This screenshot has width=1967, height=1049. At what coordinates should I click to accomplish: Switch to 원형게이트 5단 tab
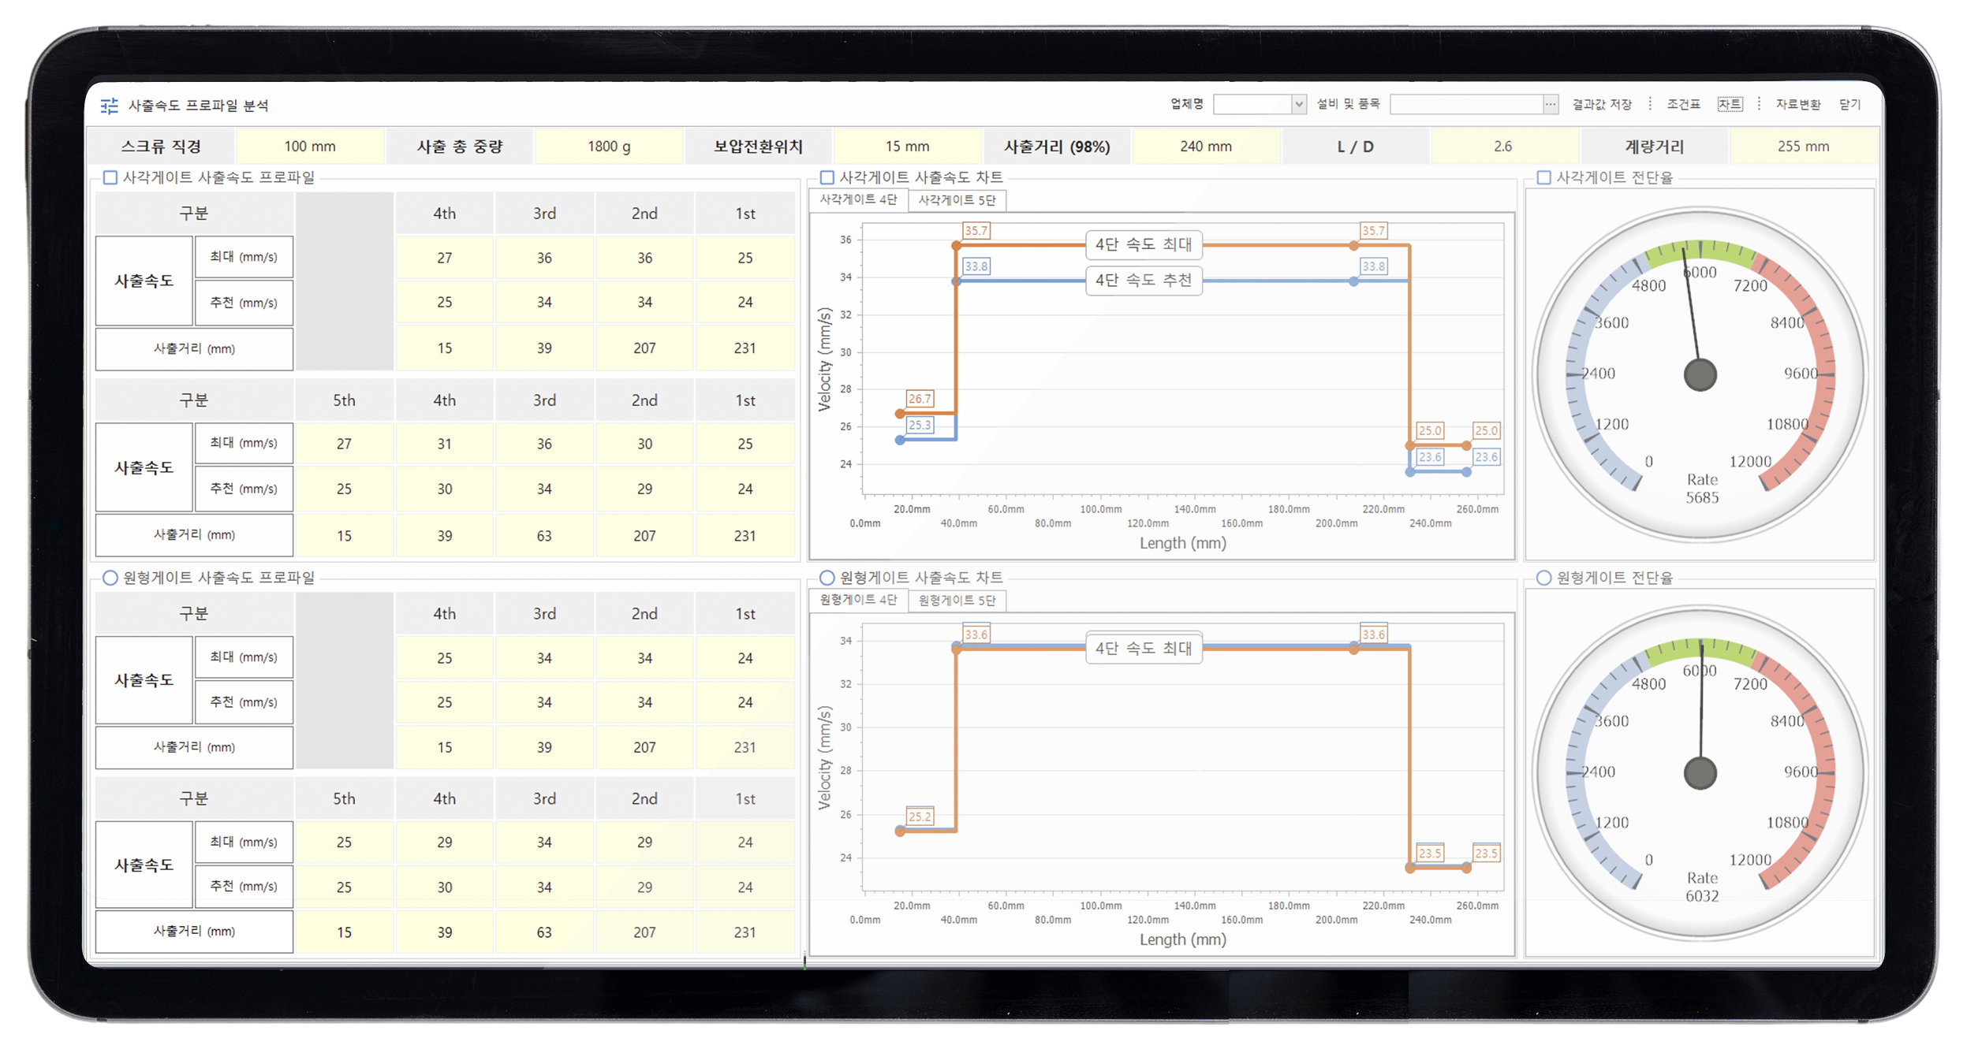click(x=957, y=601)
